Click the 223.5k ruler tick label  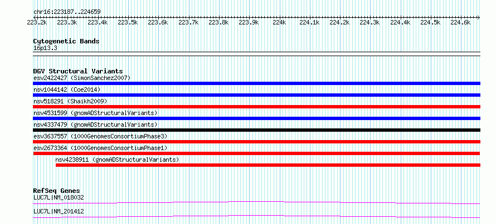coord(128,22)
